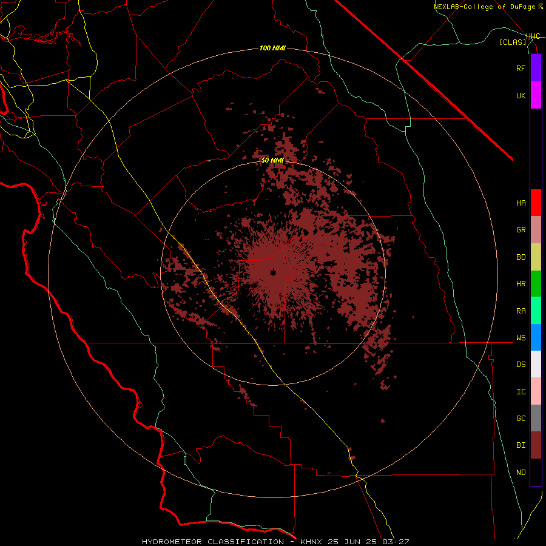This screenshot has width=546, height=546.
Task: Select the GR pink legend swatch
Action: [536, 230]
